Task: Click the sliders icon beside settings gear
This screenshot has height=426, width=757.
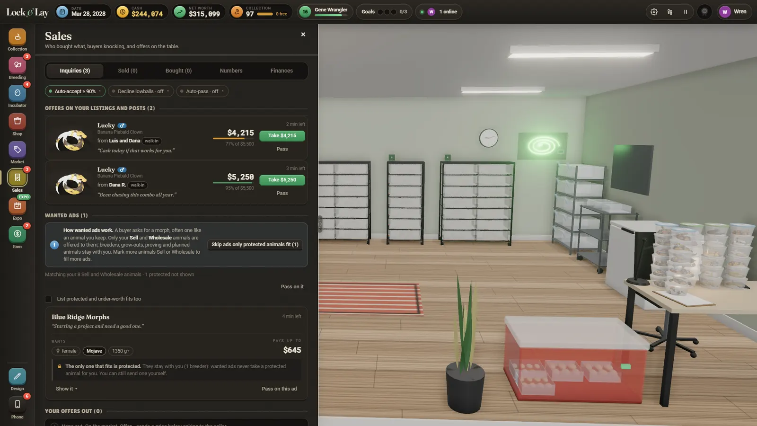Action: click(669, 12)
